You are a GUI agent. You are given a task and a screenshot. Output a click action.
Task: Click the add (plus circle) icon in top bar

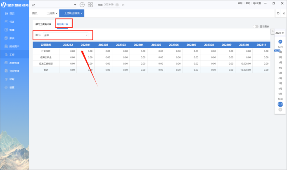82,5
